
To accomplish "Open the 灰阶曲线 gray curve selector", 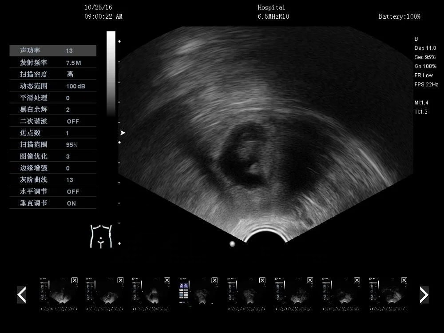I will click(x=53, y=179).
